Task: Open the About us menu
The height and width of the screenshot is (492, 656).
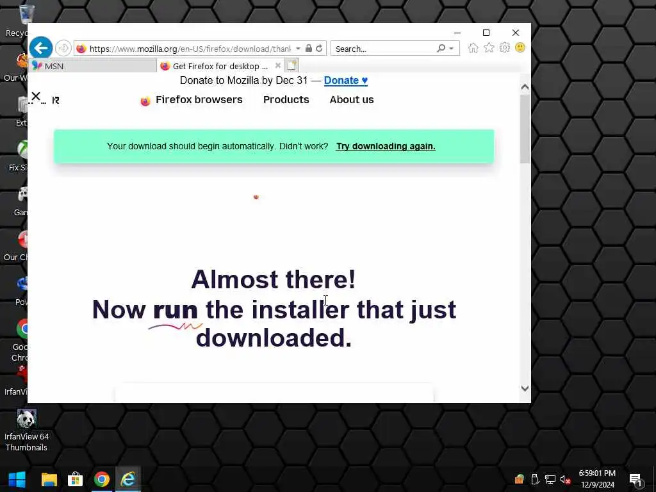Action: point(352,99)
